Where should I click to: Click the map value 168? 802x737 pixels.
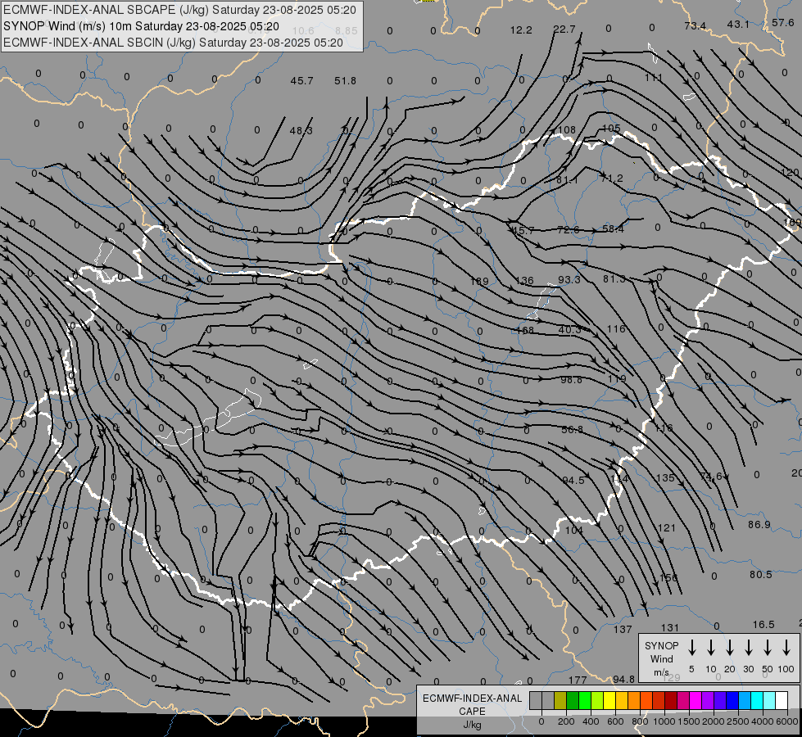pos(525,330)
